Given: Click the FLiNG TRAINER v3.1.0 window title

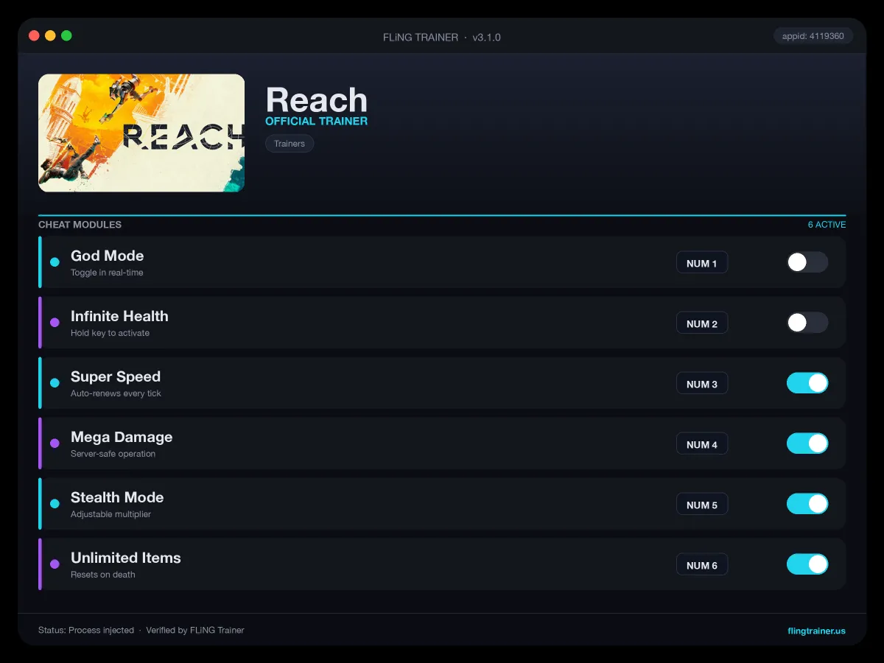Looking at the screenshot, I should [442, 37].
